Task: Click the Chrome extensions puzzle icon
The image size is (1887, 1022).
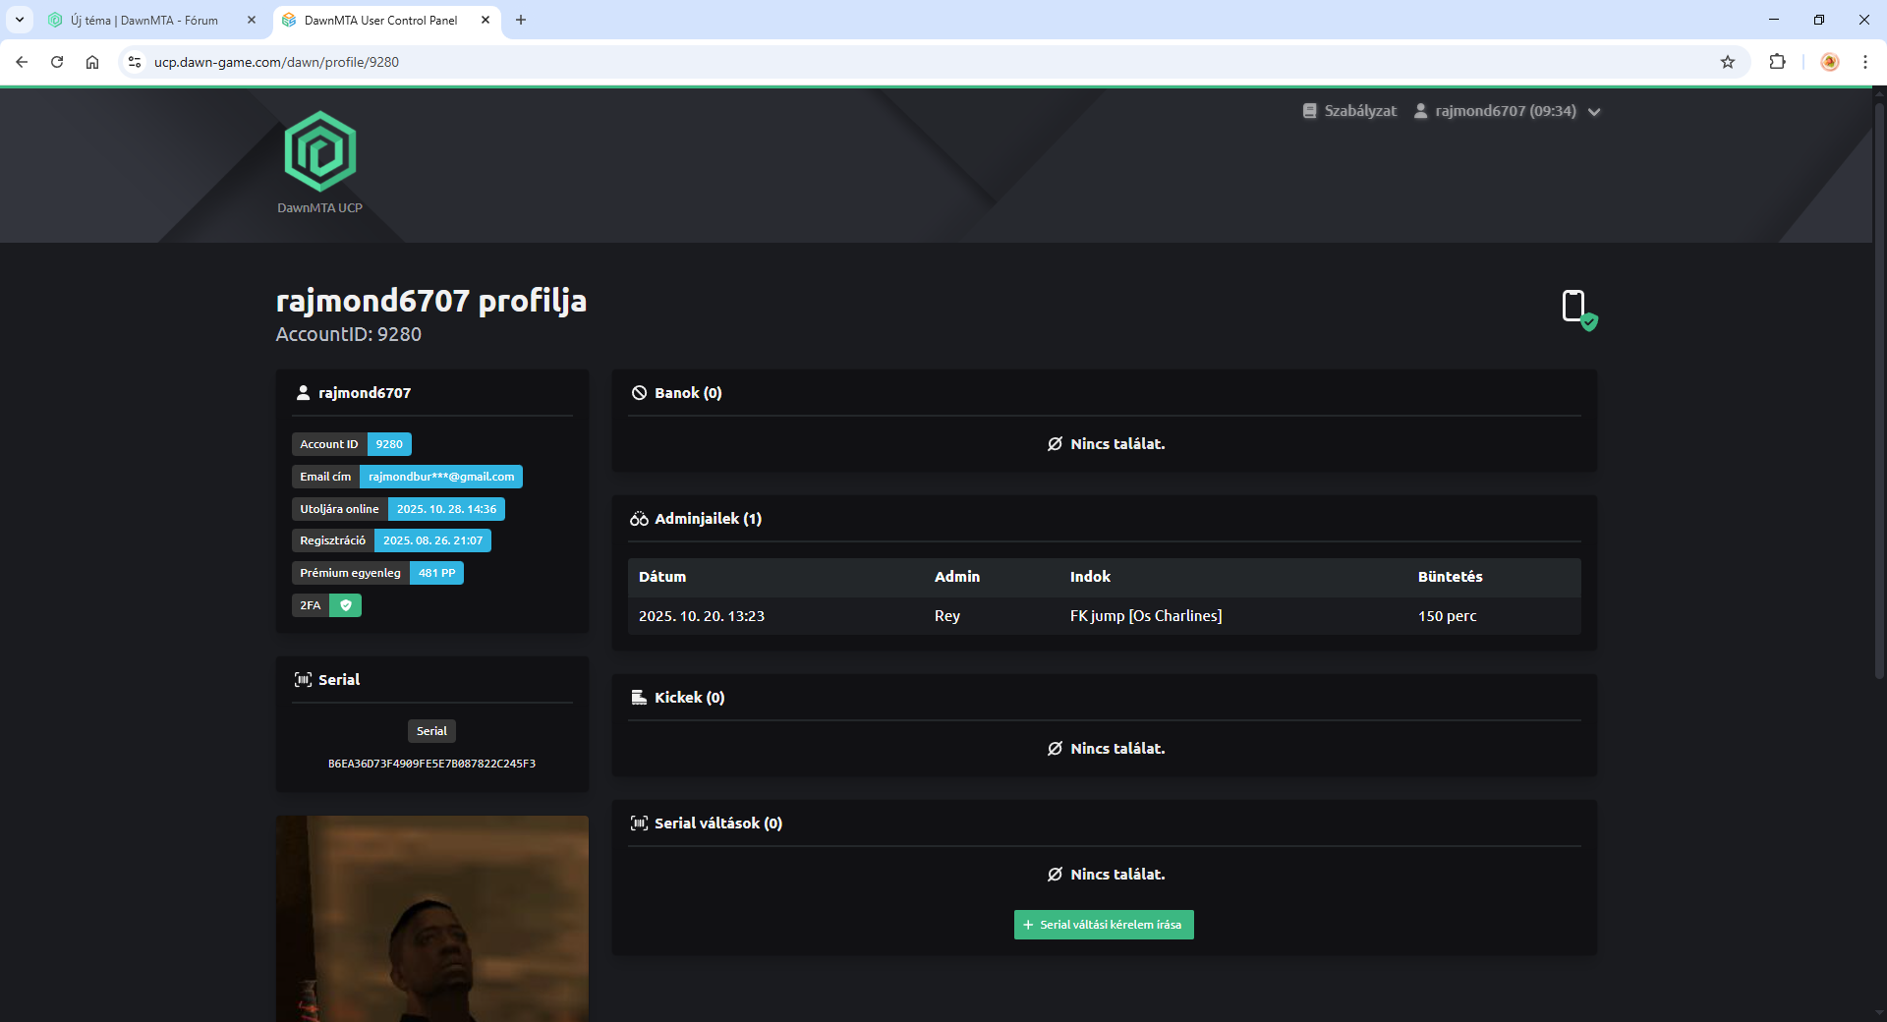Action: tap(1777, 62)
